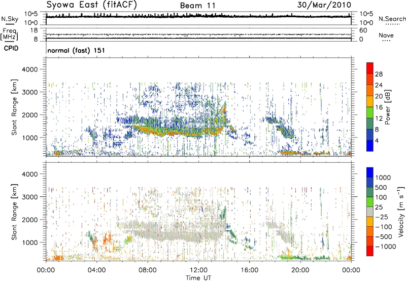
Task: Click the '16' label on the power colorbar
Action: (x=379, y=108)
